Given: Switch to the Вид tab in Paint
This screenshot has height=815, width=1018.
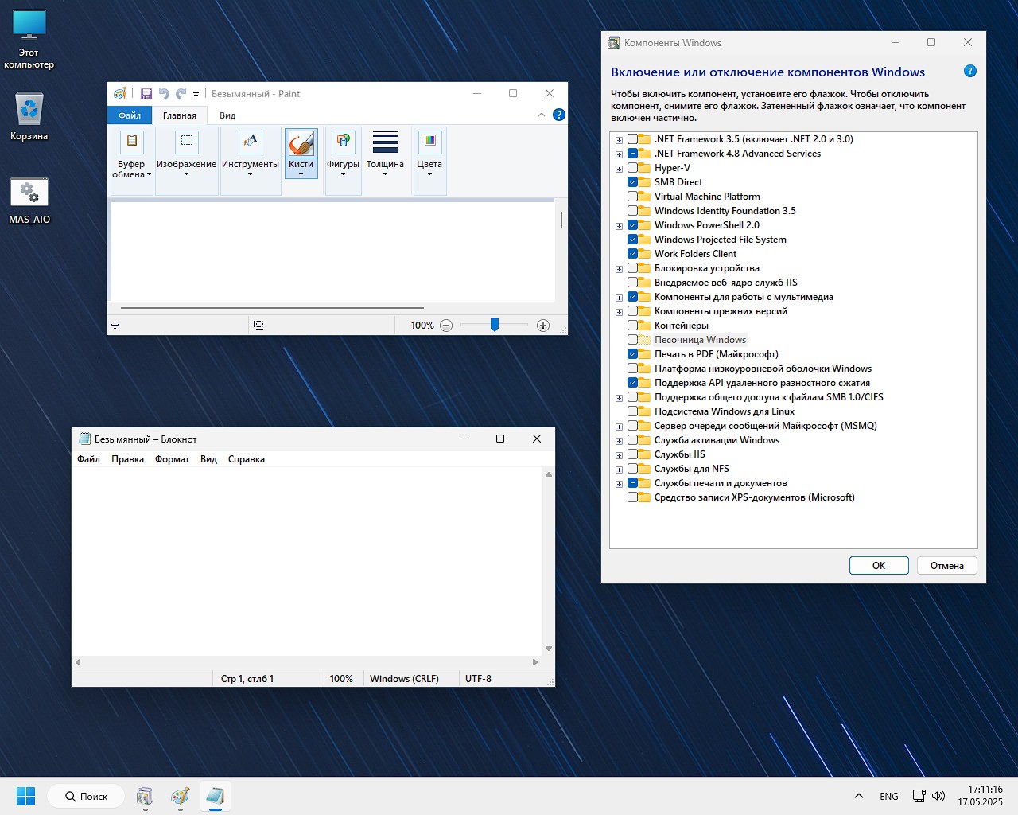Looking at the screenshot, I should point(227,115).
